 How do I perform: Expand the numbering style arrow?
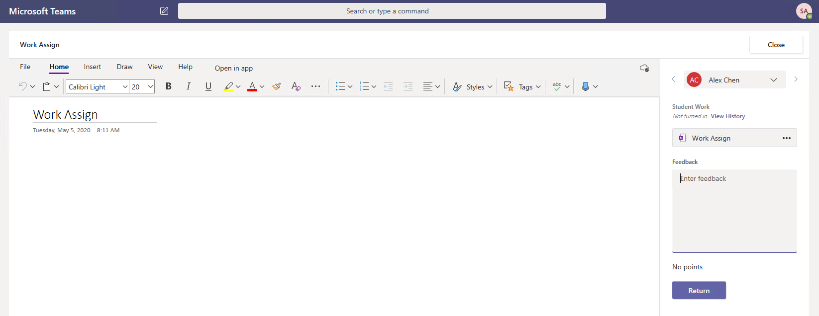[374, 86]
